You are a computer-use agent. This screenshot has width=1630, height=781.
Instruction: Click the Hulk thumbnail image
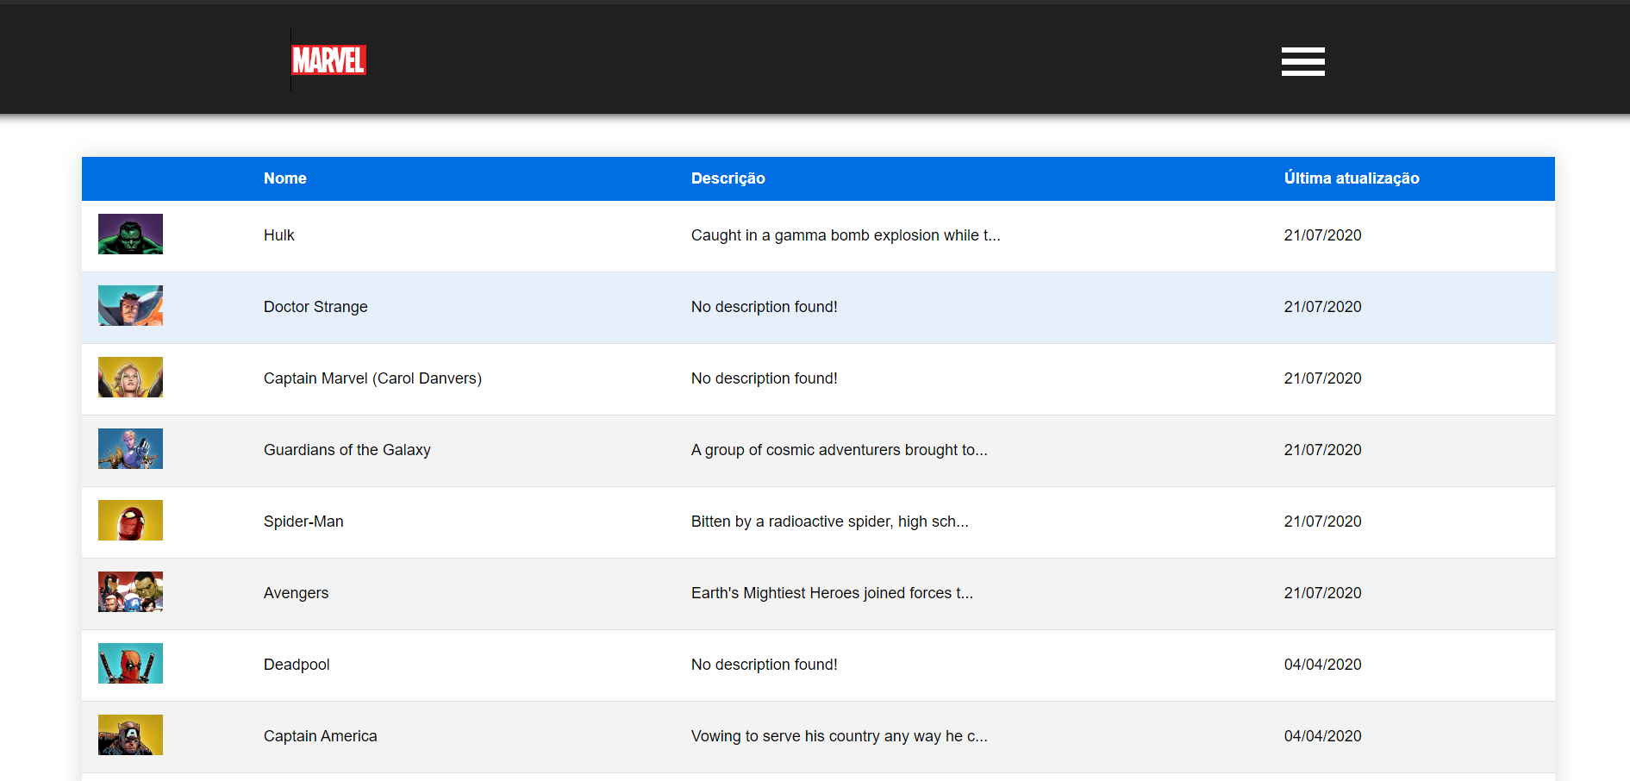[130, 234]
